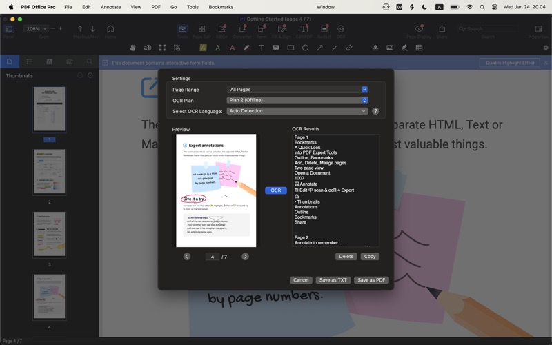
Task: Select the Insert Image tool
Action: pyautogui.click(x=390, y=48)
